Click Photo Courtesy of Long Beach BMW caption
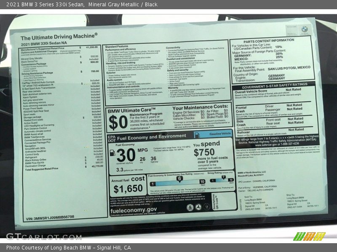Viewport: 337px width, 252px height. (69, 248)
